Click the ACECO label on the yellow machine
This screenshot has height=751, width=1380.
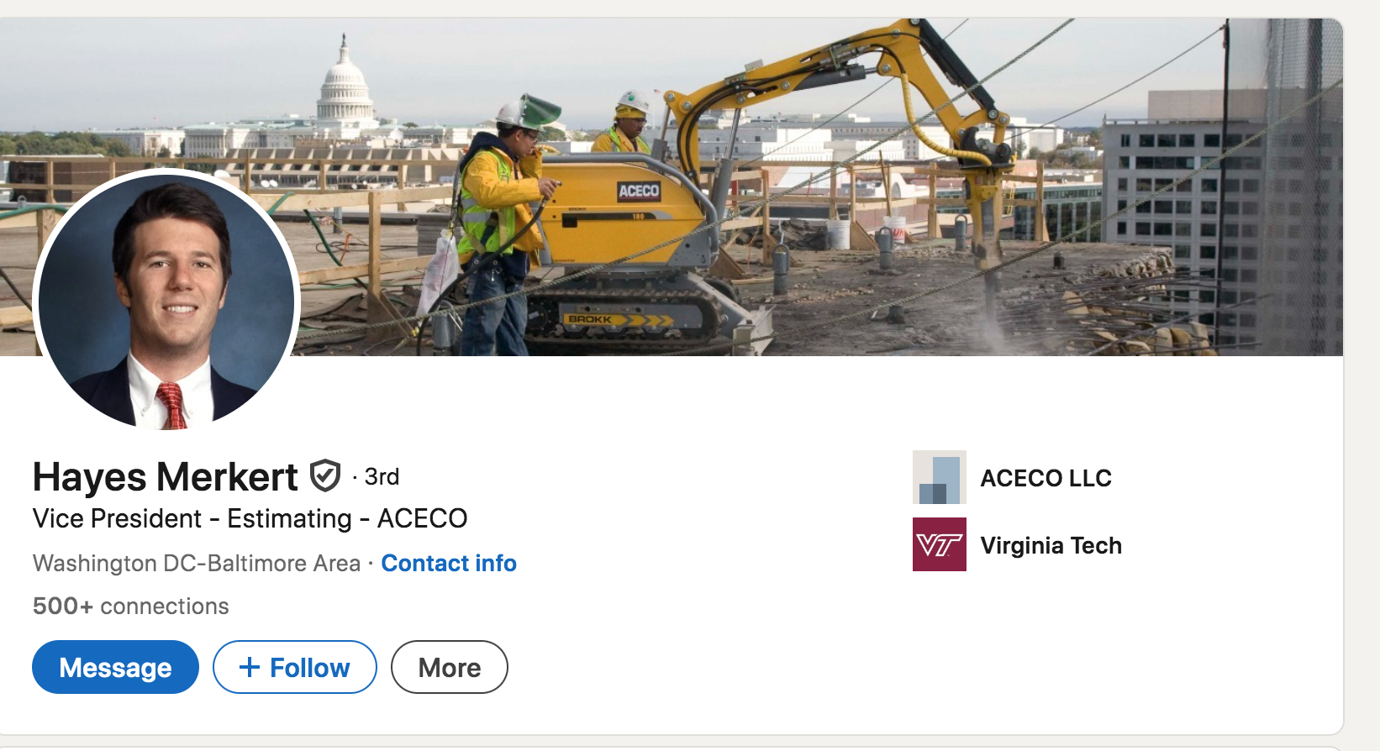(x=639, y=191)
